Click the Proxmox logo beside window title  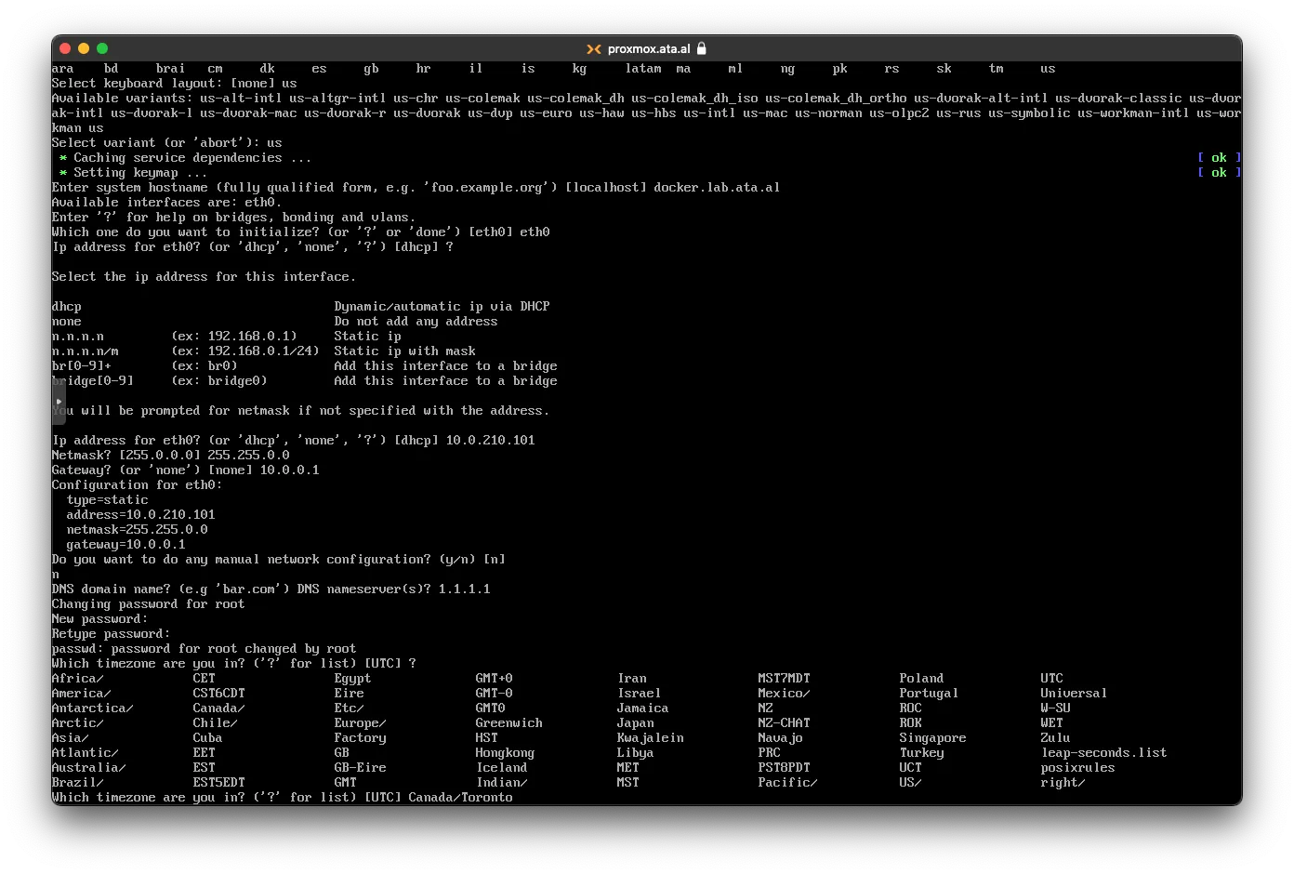click(593, 48)
